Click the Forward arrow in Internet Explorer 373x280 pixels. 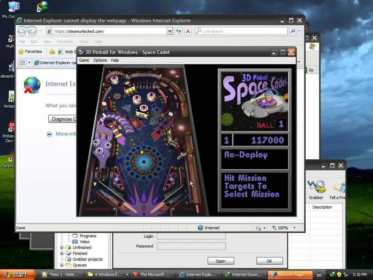pos(32,31)
